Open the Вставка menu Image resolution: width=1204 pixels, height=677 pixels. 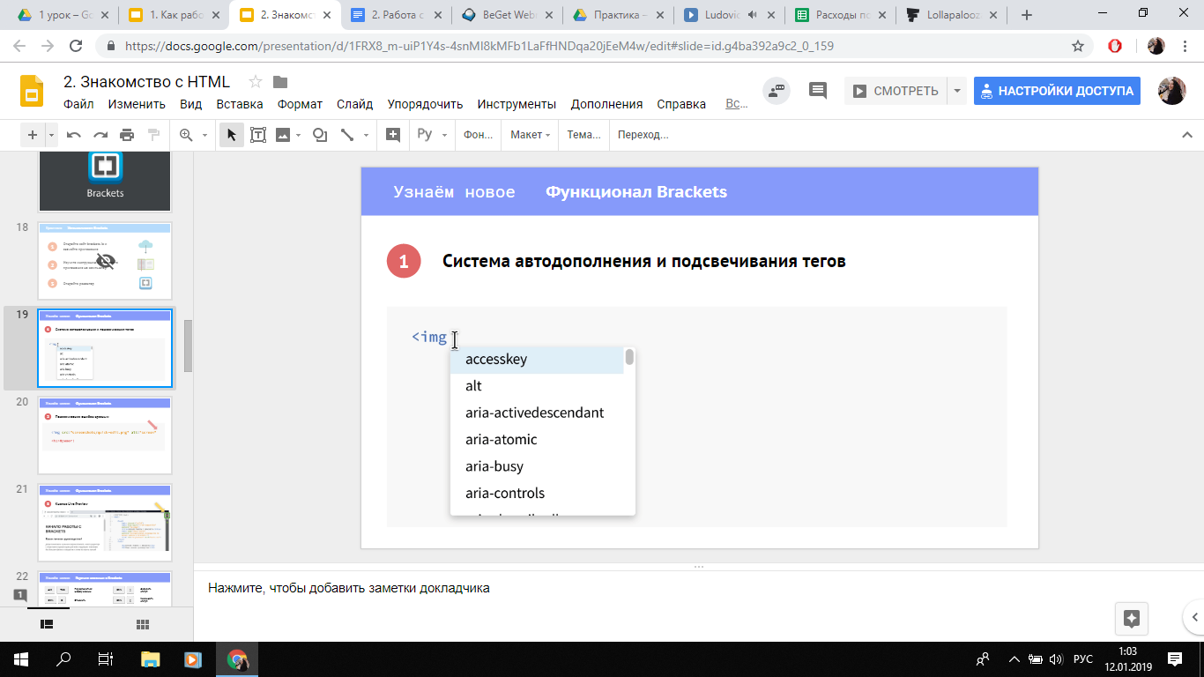pos(240,104)
